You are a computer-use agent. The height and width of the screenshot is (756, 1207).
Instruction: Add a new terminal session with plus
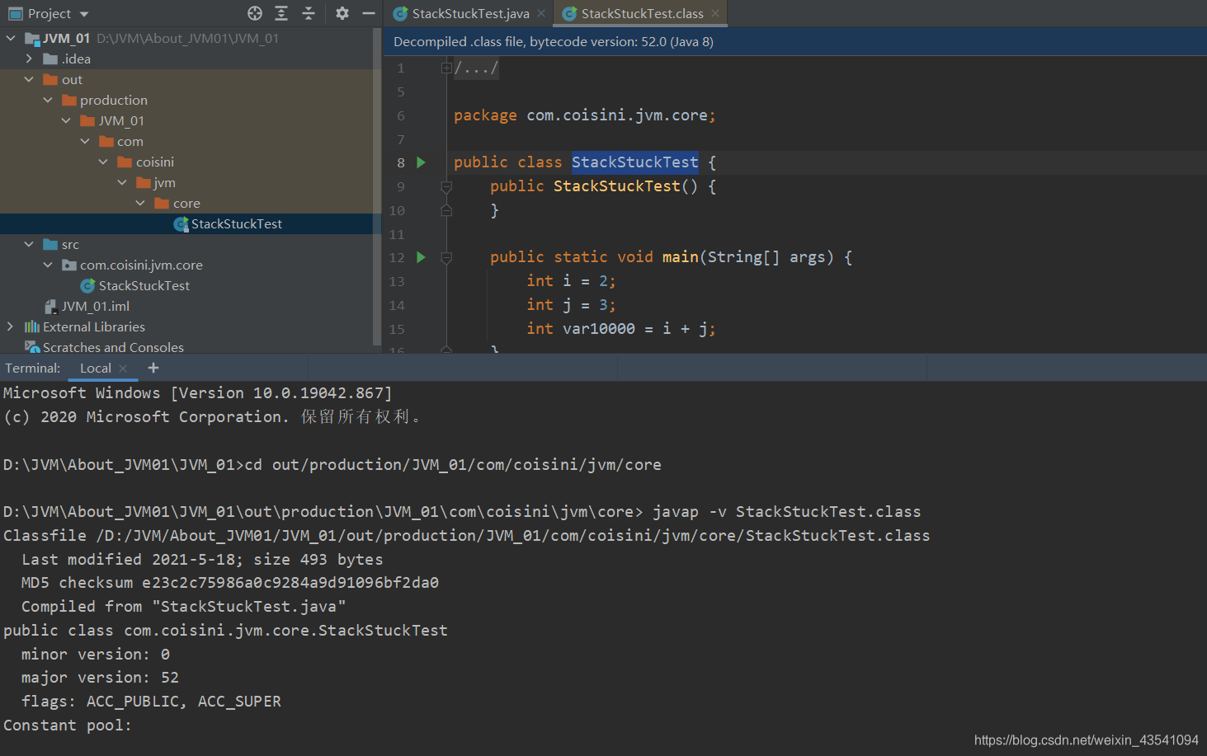point(153,368)
